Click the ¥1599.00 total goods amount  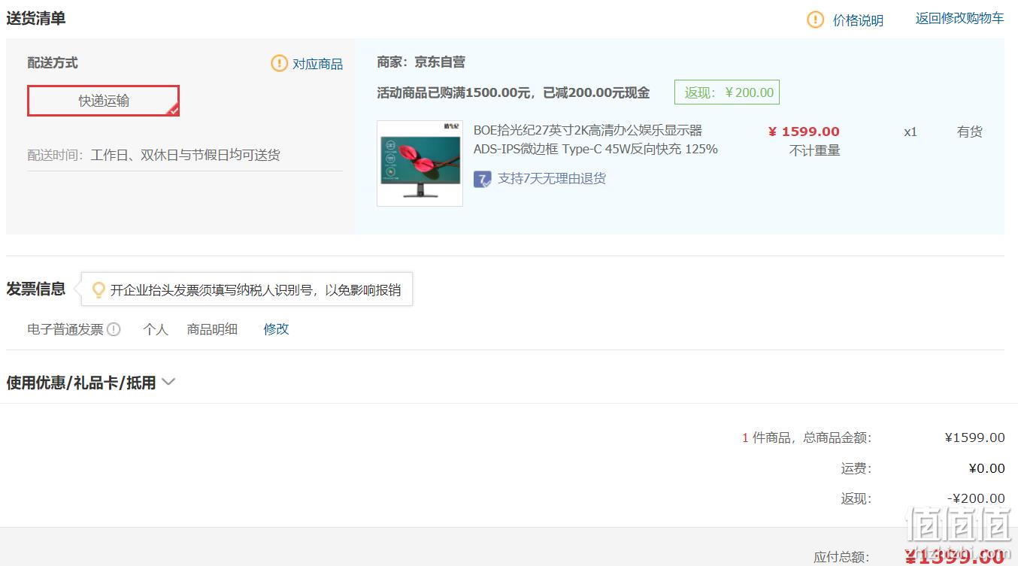(x=975, y=437)
